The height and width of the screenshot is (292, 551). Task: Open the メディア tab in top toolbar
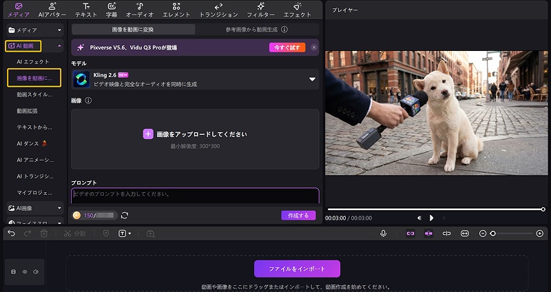(19, 10)
